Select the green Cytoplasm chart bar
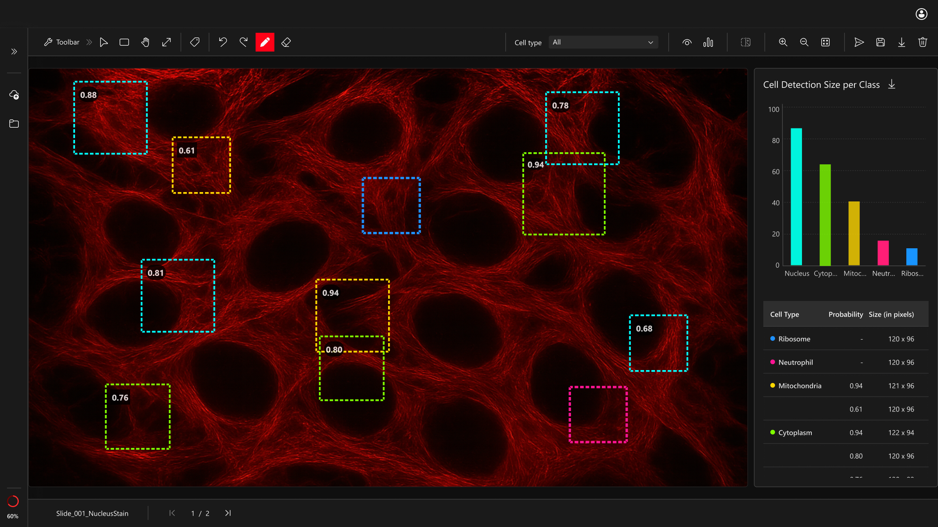The image size is (938, 527). pos(825,215)
